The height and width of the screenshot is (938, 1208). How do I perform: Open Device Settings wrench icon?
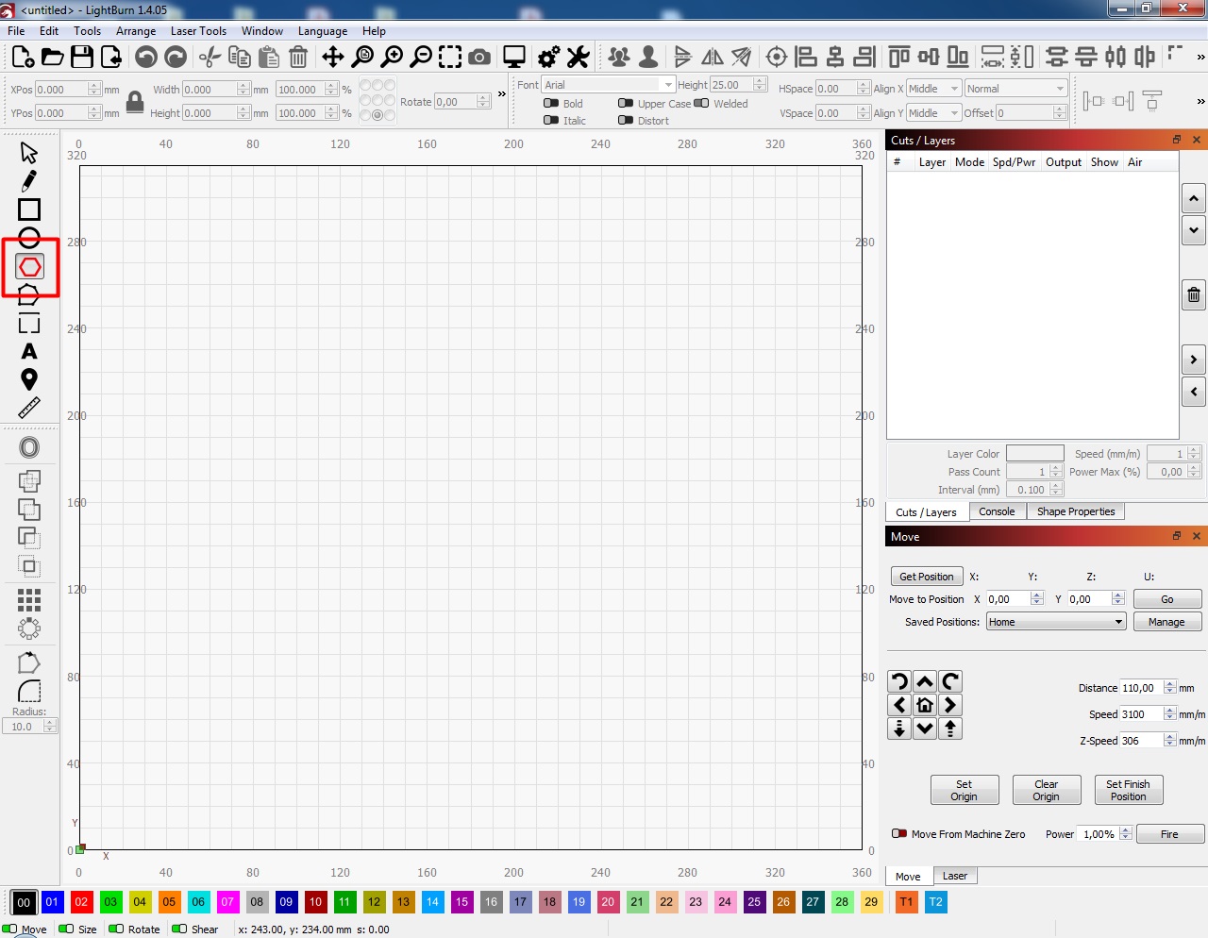(x=579, y=58)
